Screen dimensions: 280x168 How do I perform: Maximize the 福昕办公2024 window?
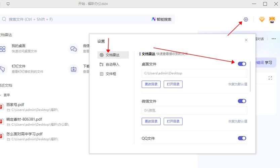265,4
